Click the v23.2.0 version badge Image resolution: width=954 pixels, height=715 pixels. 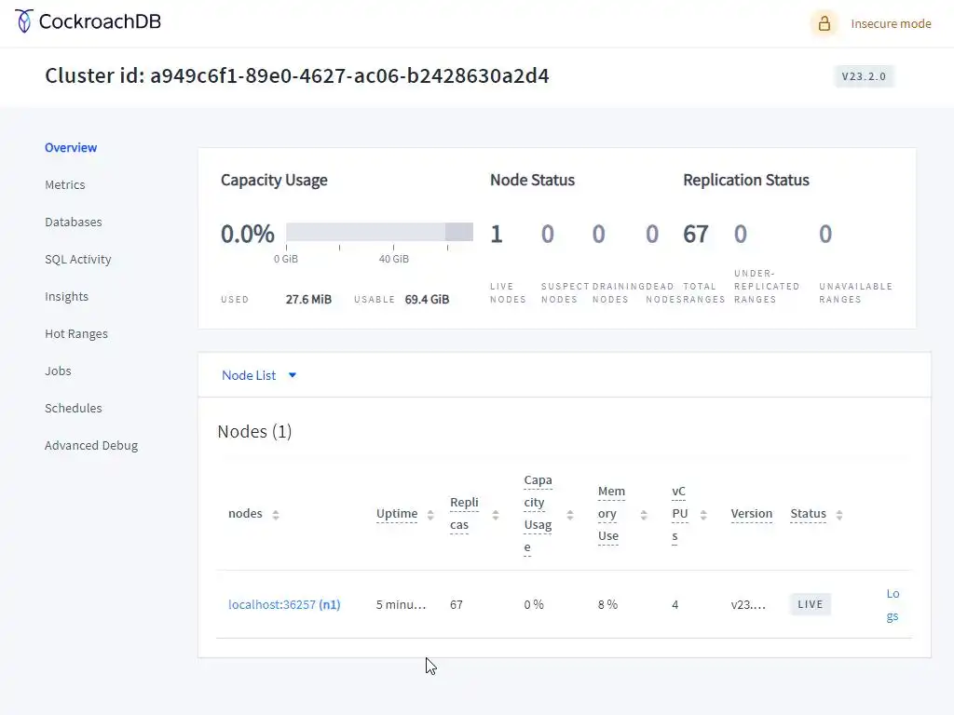864,76
